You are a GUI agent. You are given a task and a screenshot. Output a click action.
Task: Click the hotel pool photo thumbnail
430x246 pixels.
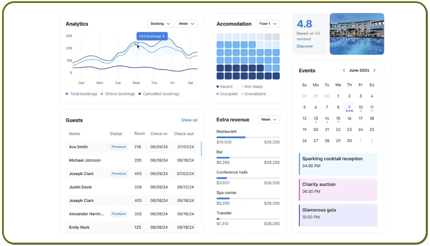(357, 34)
